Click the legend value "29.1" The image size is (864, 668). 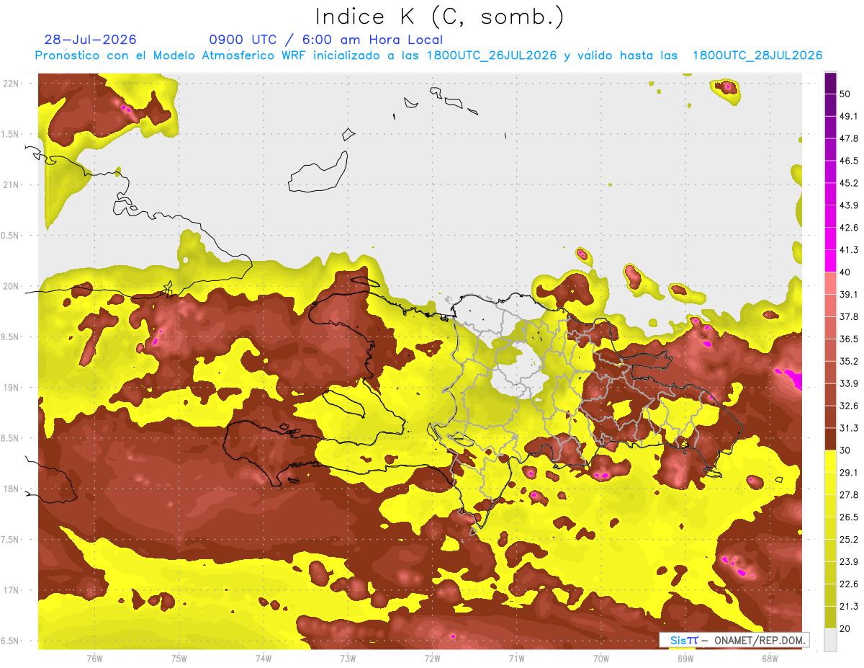click(850, 473)
